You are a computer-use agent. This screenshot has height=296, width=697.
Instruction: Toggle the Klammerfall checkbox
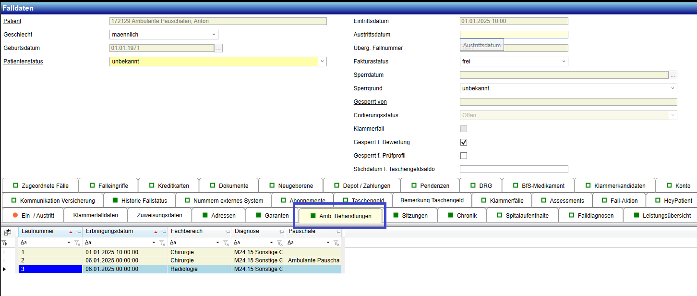tap(464, 129)
